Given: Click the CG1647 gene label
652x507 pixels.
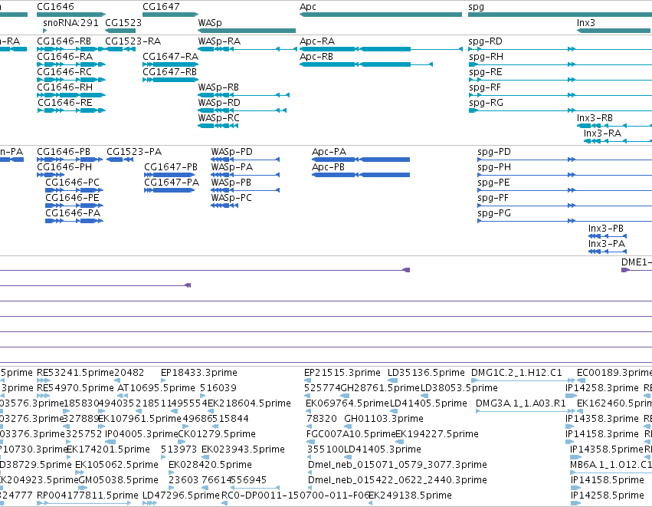Looking at the screenshot, I should pyautogui.click(x=161, y=7).
